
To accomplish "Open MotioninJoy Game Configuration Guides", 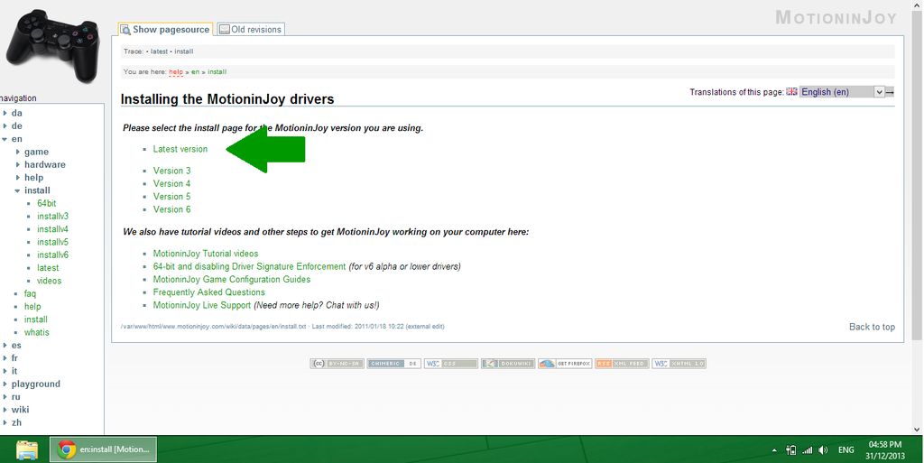I will [x=232, y=280].
